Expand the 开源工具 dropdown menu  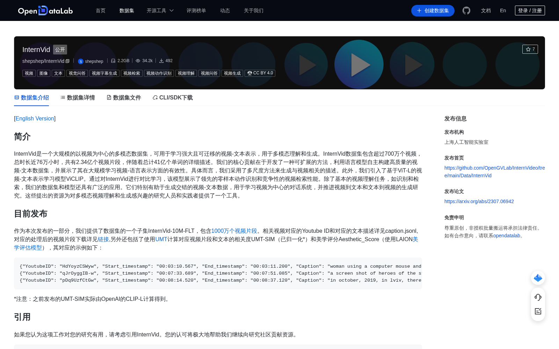[160, 10]
